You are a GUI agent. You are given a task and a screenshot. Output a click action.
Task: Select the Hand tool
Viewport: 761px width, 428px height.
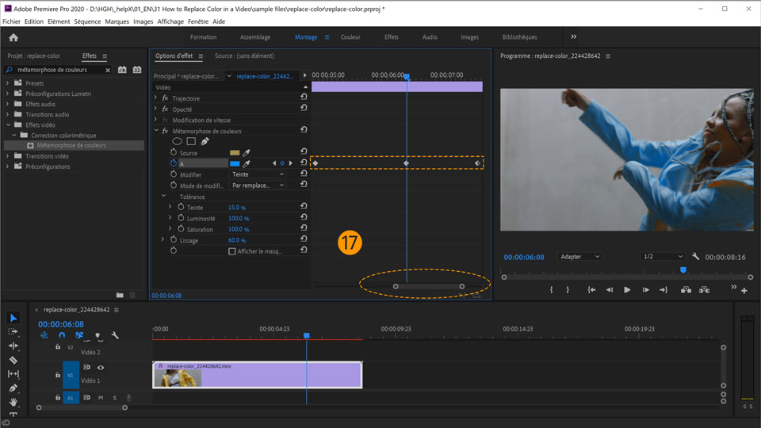point(13,403)
